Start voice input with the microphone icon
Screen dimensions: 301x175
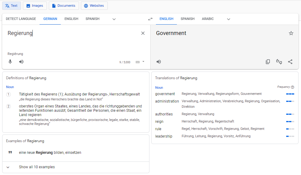(10, 62)
